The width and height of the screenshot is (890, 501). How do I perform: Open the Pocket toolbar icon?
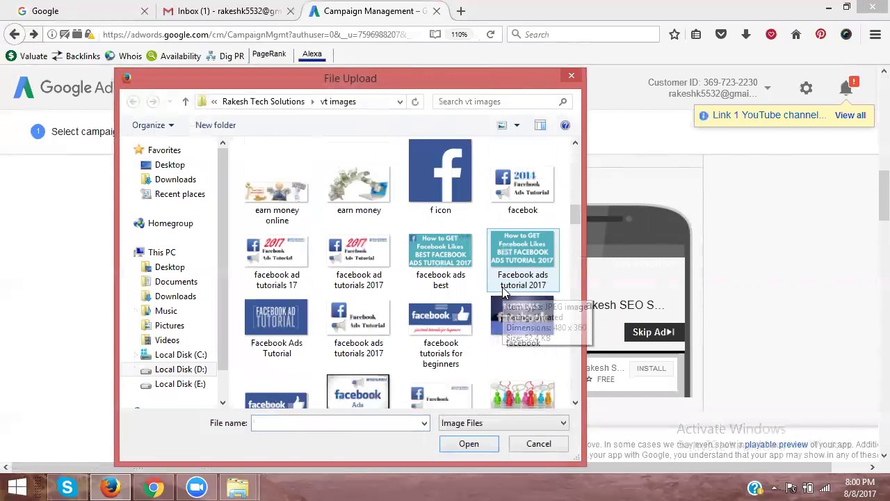(721, 34)
